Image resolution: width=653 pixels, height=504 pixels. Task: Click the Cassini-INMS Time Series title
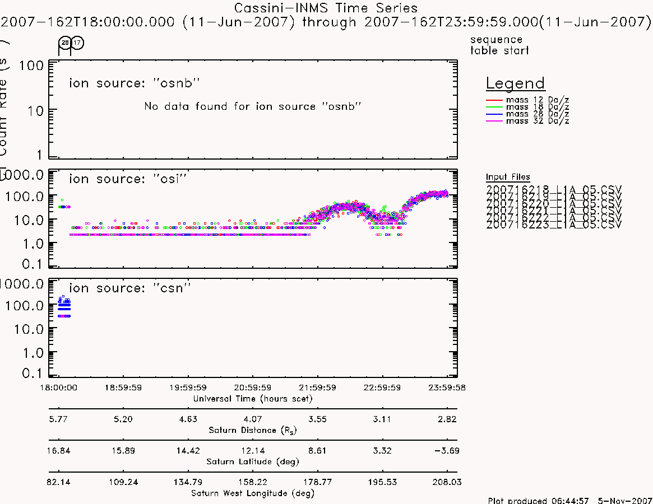[326, 8]
